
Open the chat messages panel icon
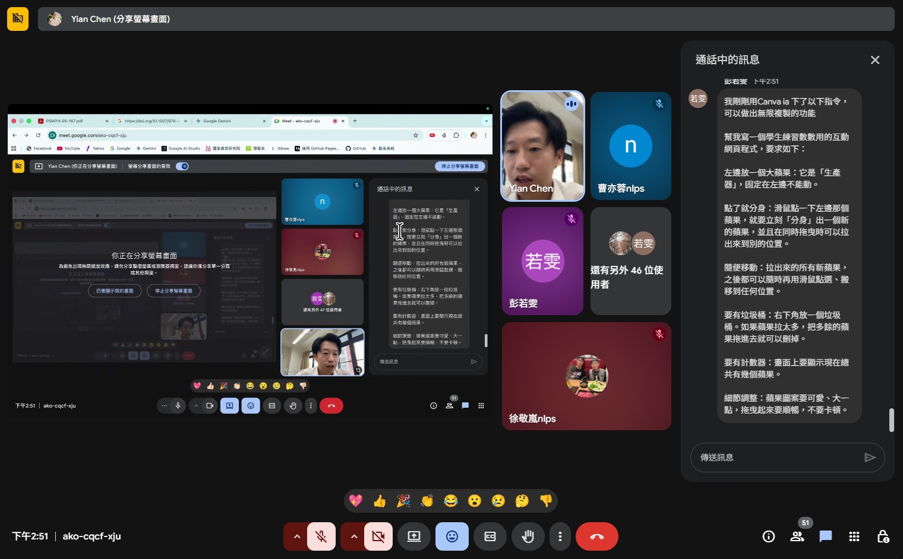(826, 536)
